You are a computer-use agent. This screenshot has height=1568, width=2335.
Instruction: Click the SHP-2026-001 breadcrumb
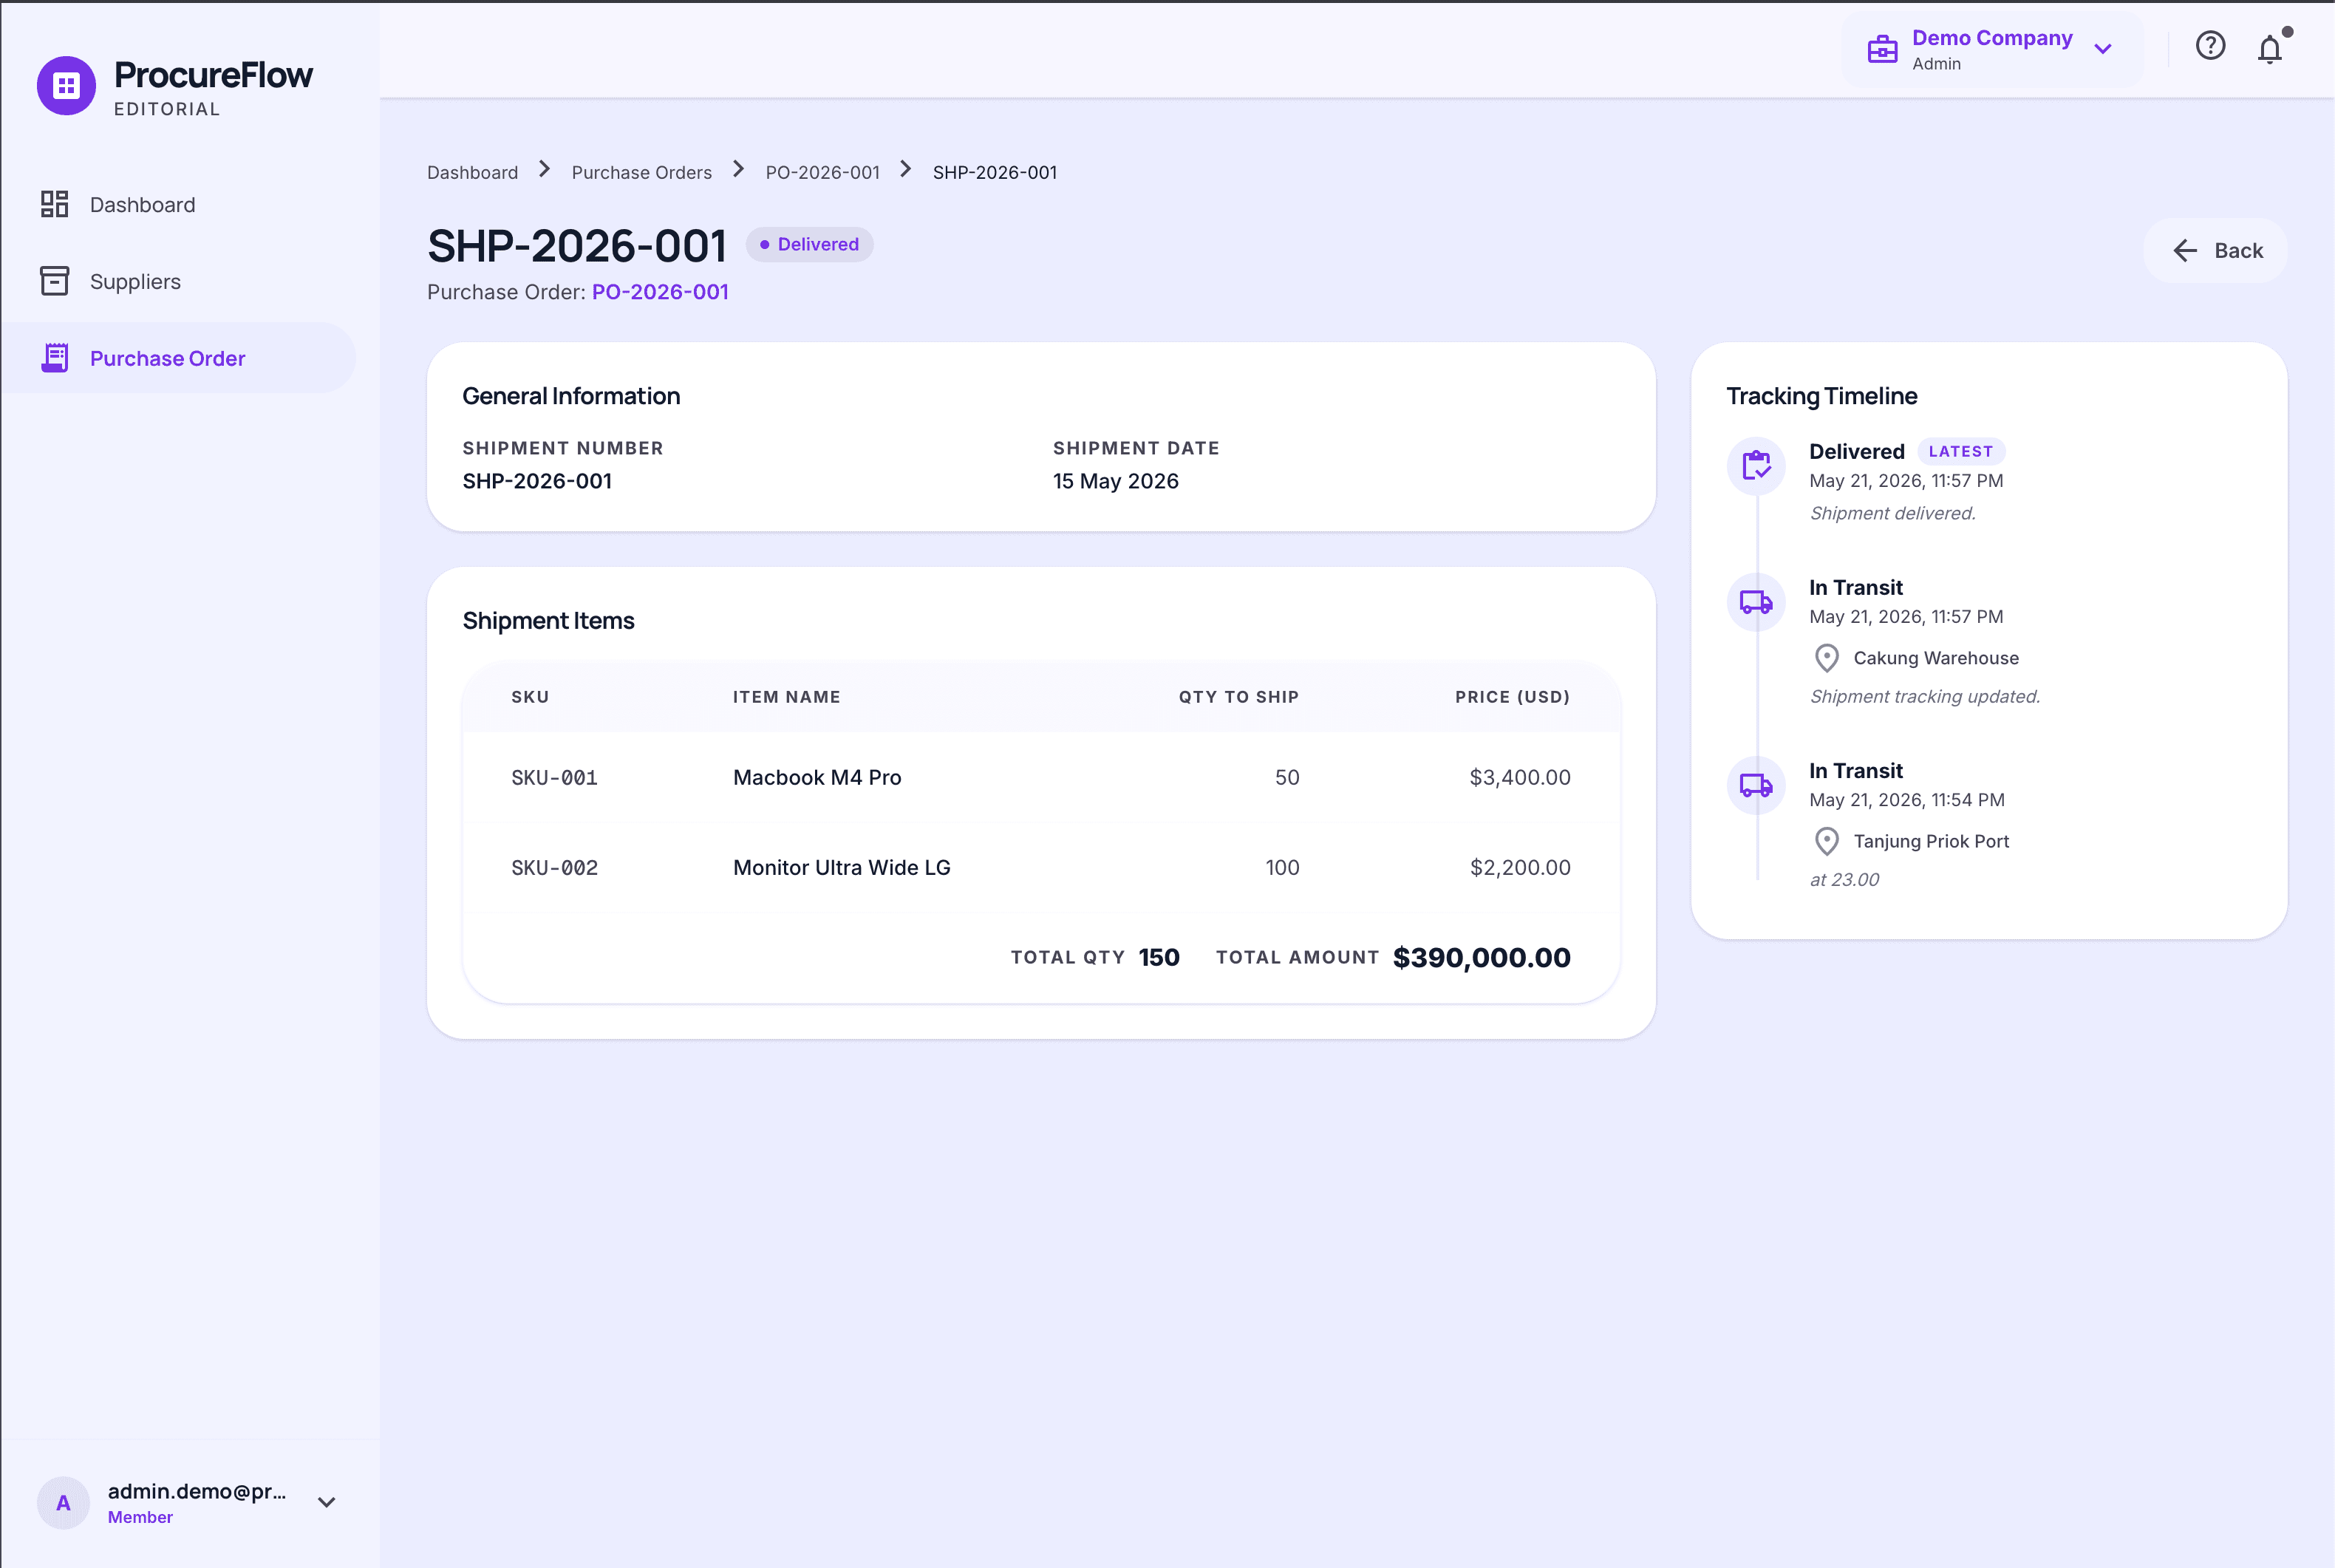click(994, 172)
